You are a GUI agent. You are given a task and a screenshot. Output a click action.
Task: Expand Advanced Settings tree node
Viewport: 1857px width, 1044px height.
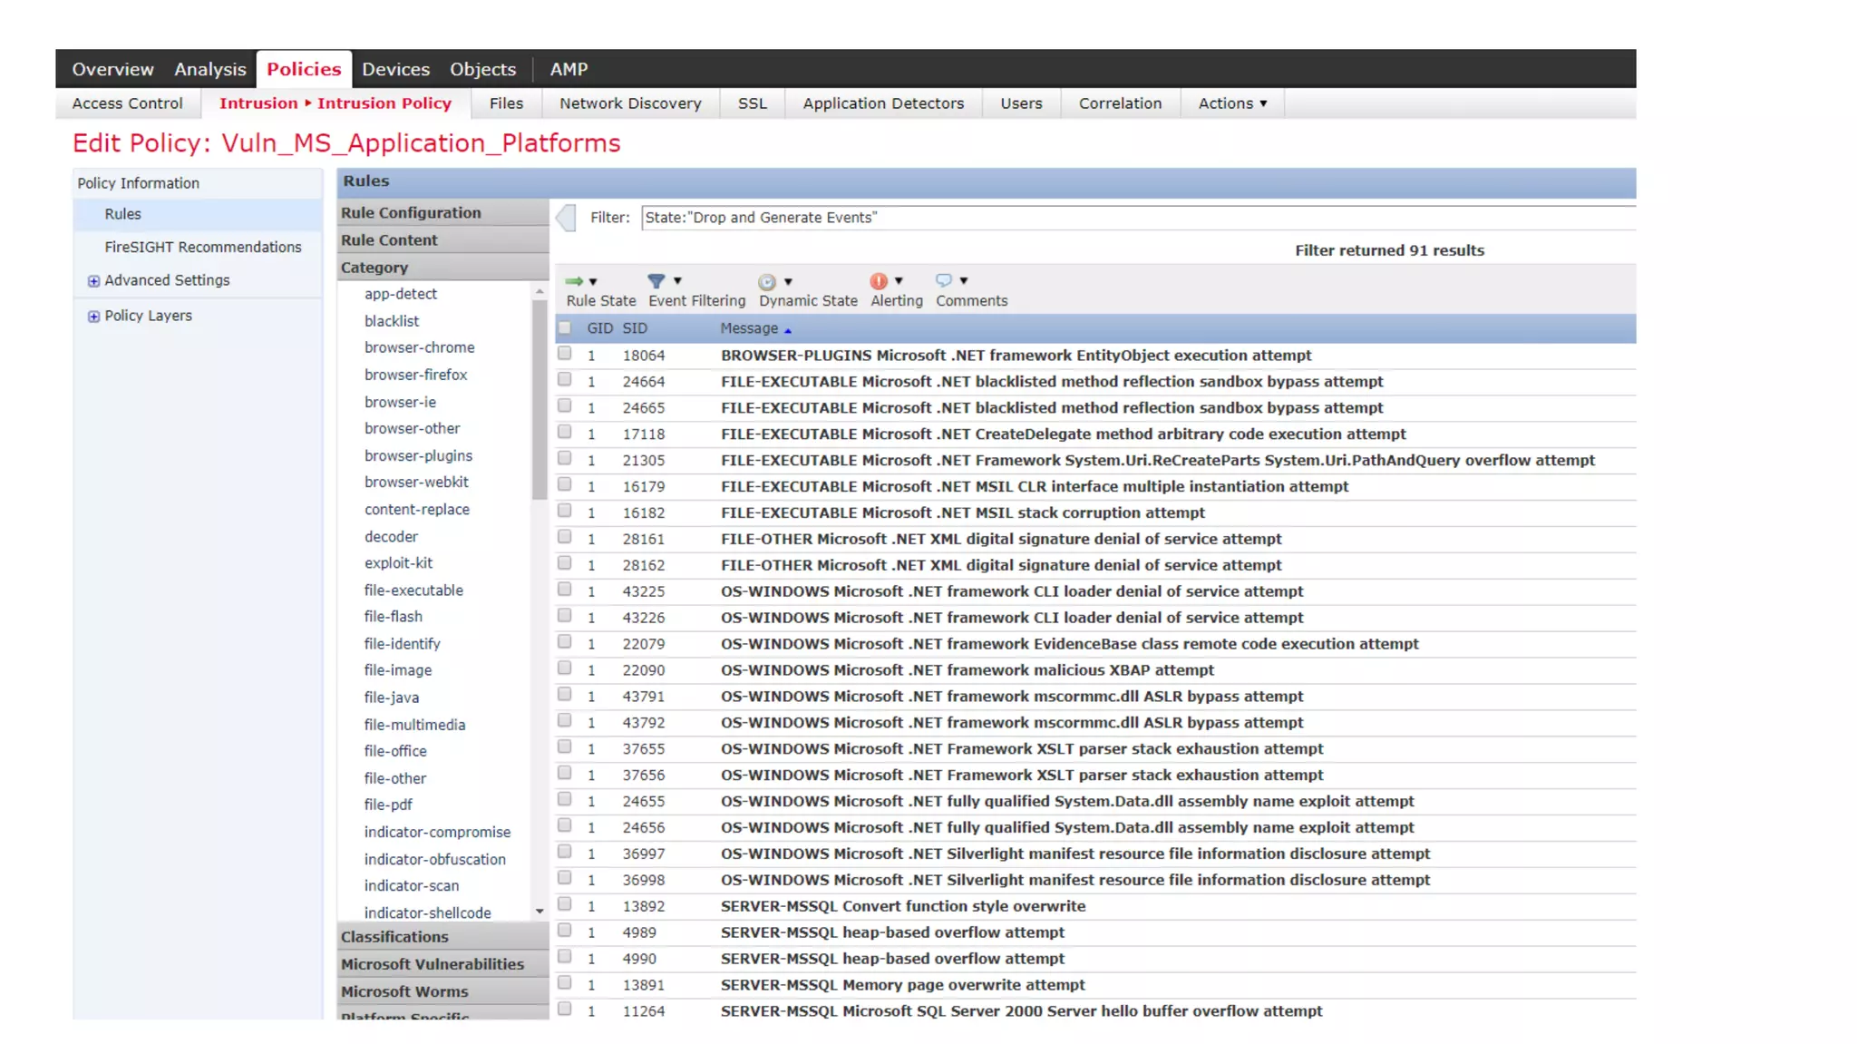93,281
